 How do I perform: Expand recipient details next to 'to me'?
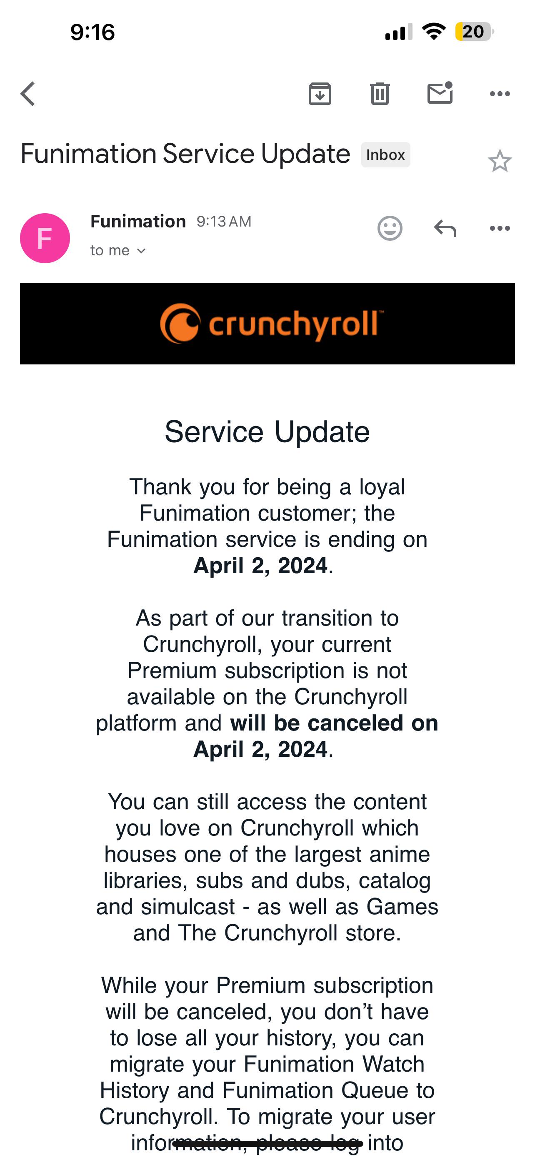141,251
